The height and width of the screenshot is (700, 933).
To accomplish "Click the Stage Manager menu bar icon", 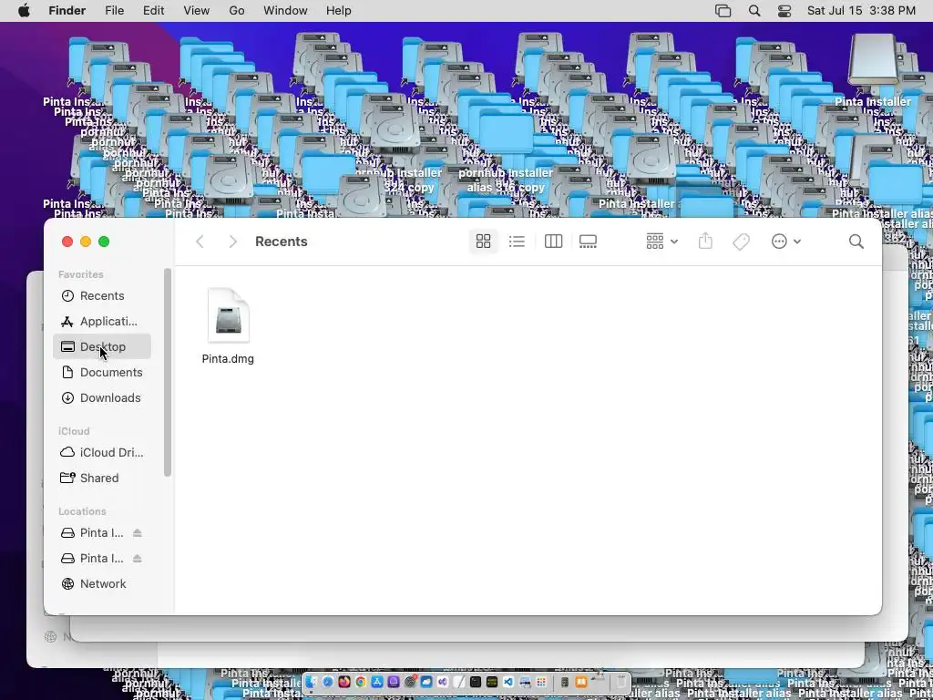I will click(x=723, y=11).
